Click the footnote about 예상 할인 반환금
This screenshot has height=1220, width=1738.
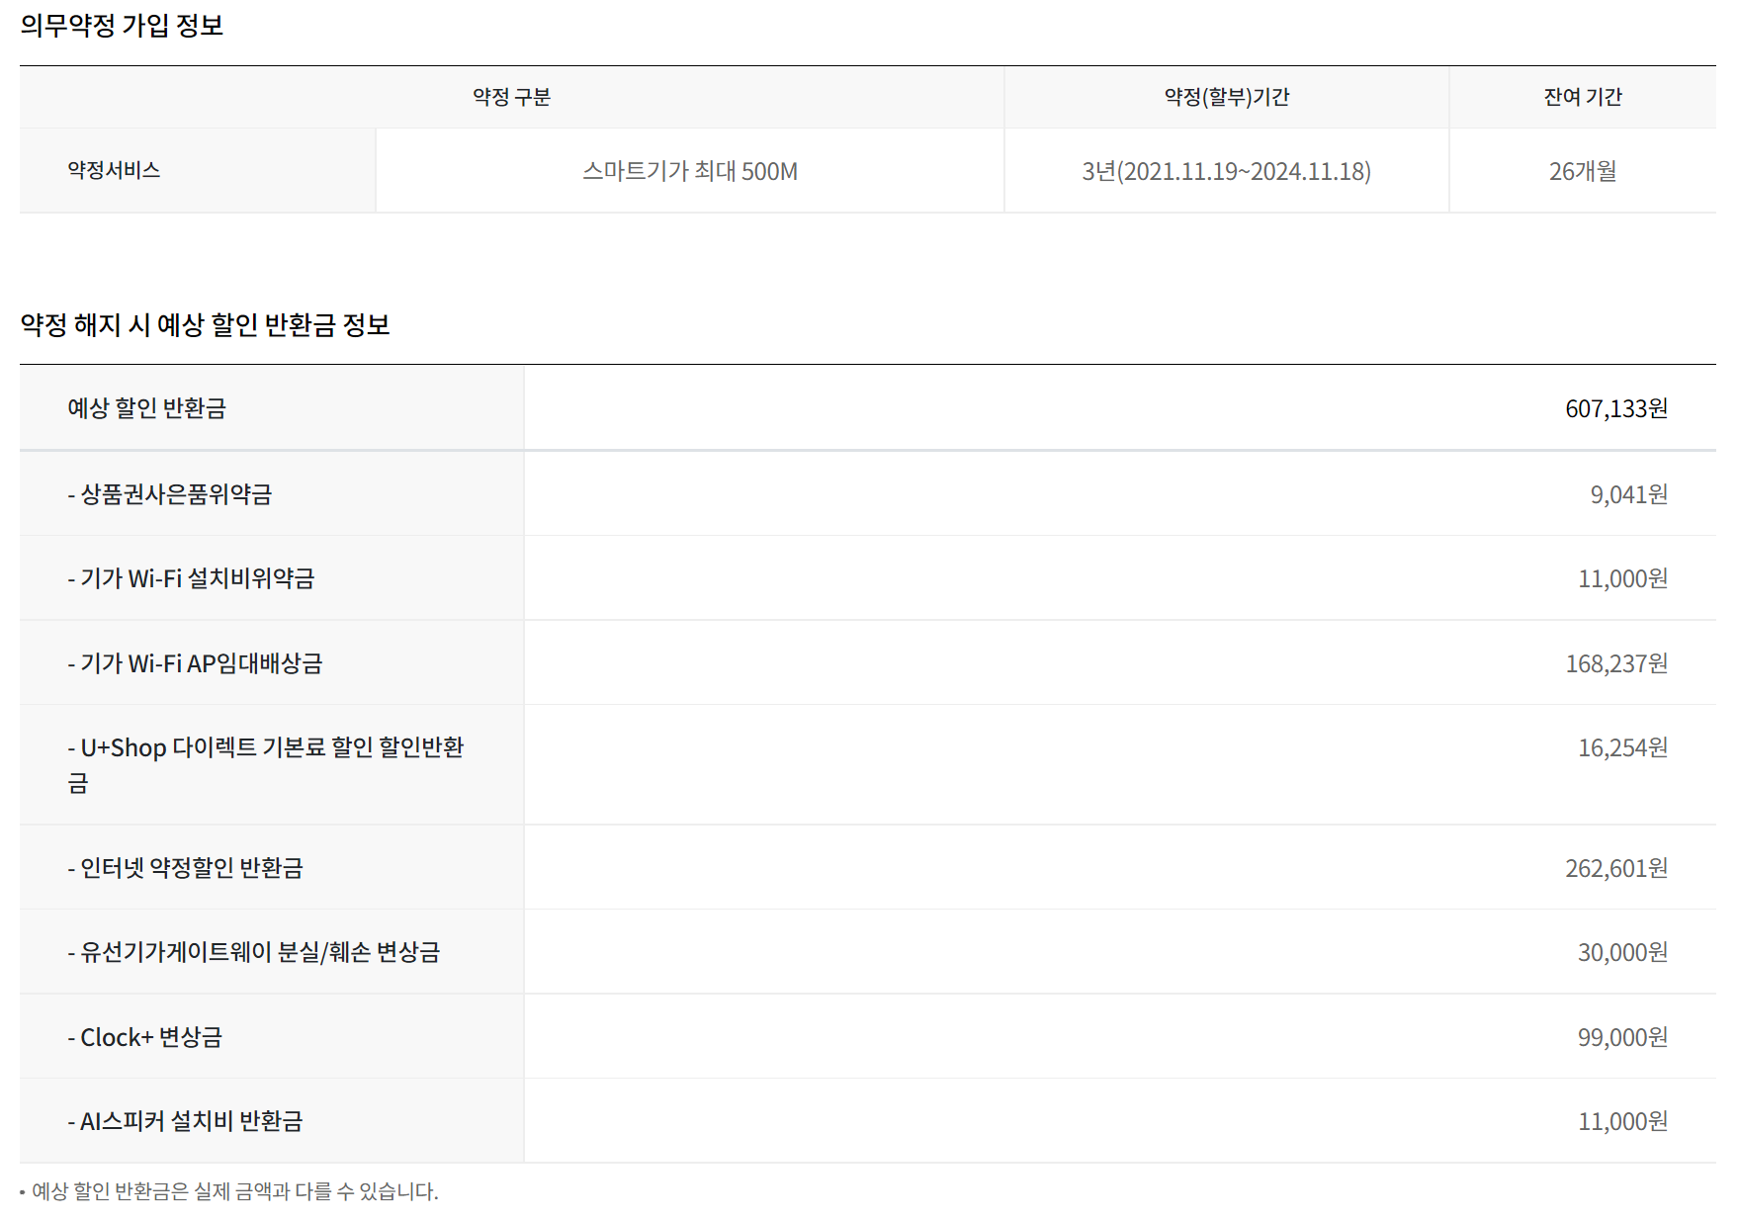234,1191
